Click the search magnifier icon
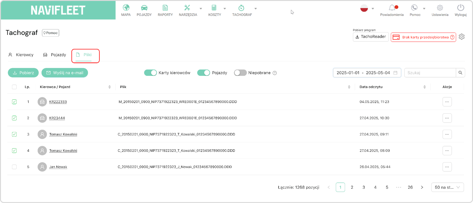473x203 pixels. coord(460,73)
